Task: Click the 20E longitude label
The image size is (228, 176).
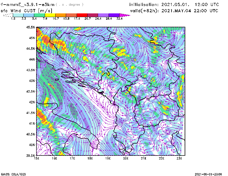Action: (x=126, y=158)
